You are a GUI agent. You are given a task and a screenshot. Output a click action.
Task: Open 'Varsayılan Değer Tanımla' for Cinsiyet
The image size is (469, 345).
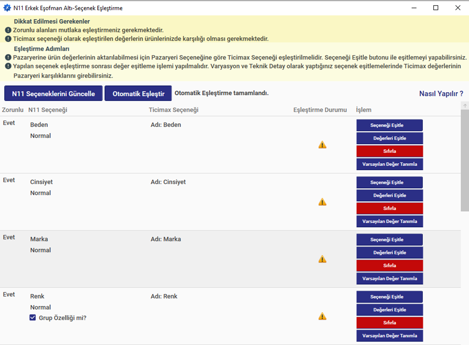[x=389, y=221]
